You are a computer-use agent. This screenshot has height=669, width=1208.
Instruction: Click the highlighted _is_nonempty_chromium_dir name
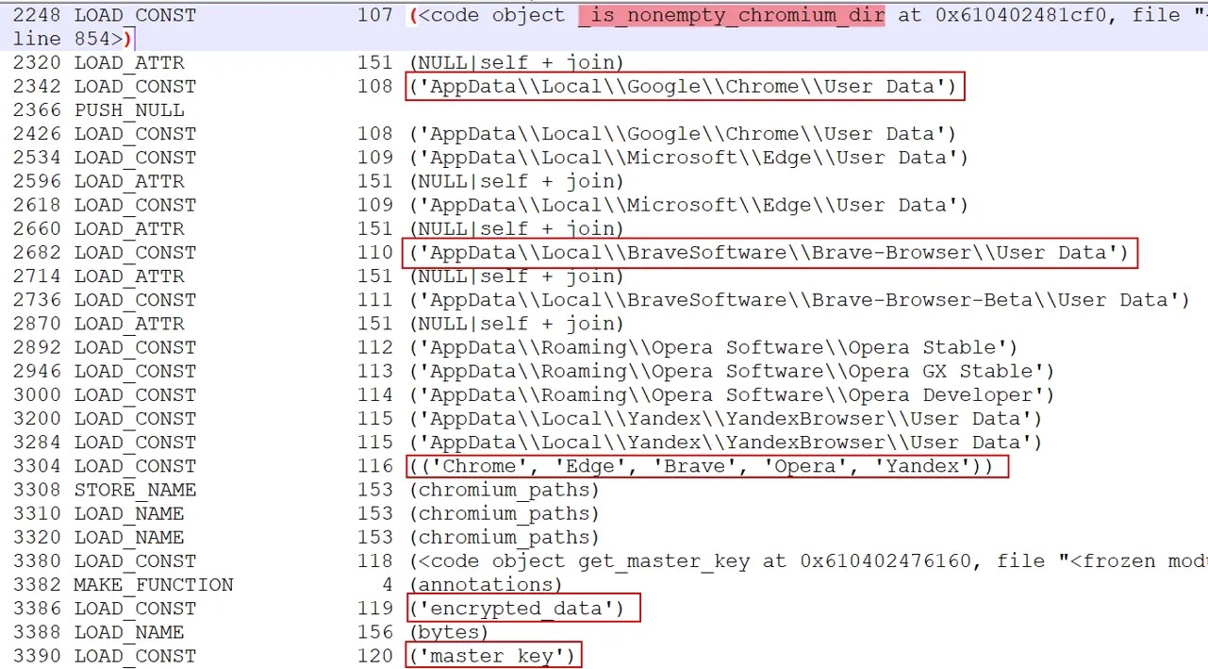732,15
